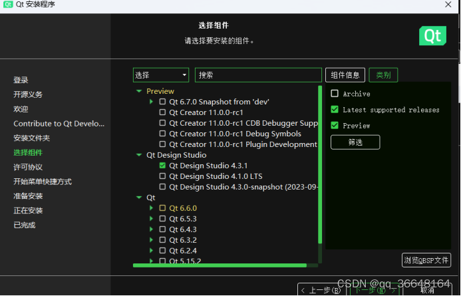Select 'Qt Creator 11.0.0-rc1' row label

[x=206, y=112]
